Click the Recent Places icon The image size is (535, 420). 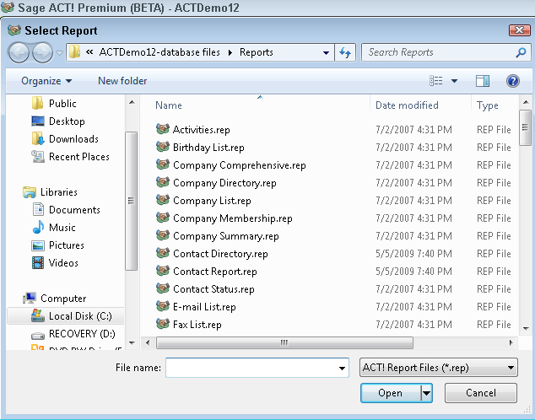[x=38, y=157]
